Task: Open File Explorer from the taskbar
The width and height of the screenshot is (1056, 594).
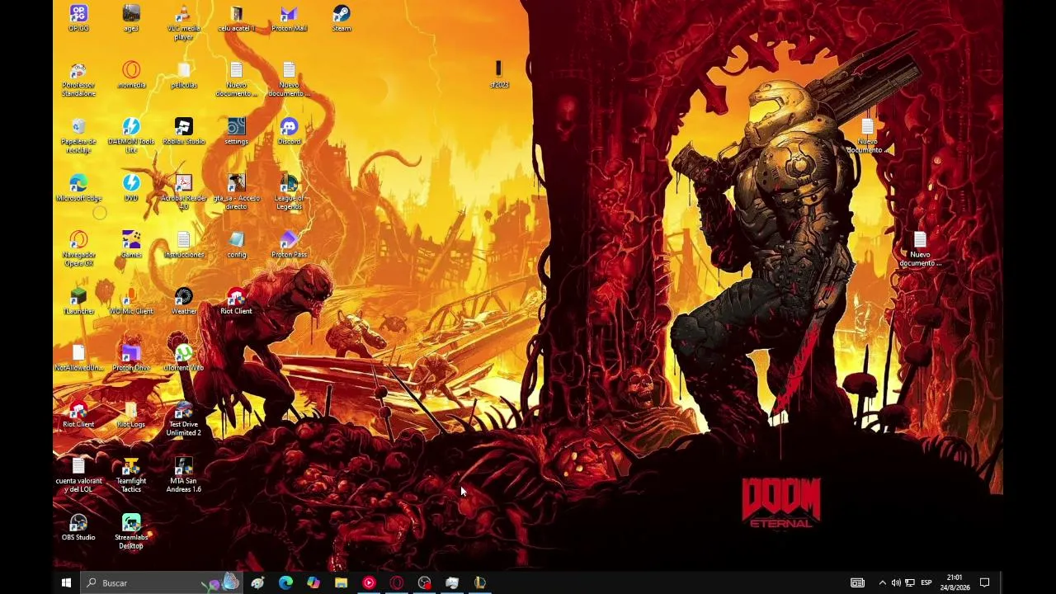Action: point(341,582)
